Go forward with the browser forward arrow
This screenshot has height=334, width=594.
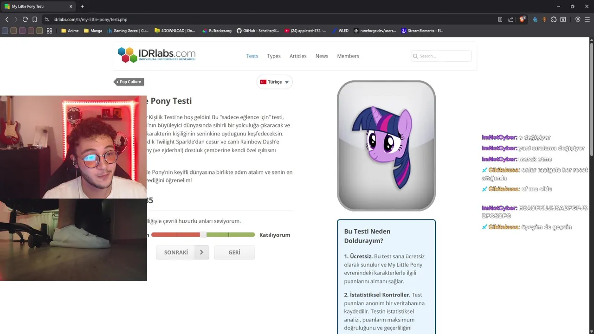point(16,19)
